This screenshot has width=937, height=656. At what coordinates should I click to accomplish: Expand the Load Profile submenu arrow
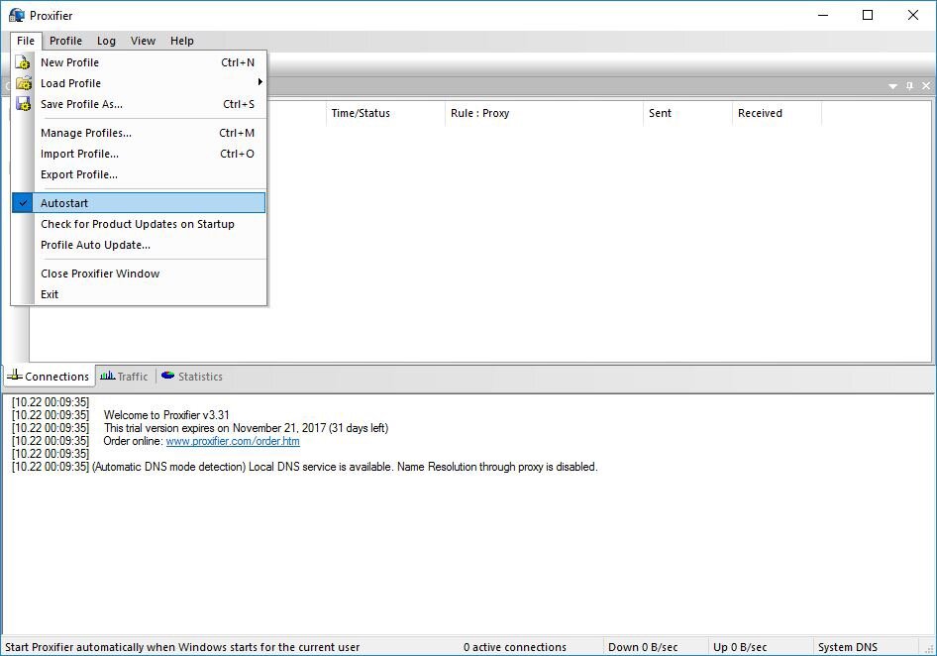(x=260, y=82)
